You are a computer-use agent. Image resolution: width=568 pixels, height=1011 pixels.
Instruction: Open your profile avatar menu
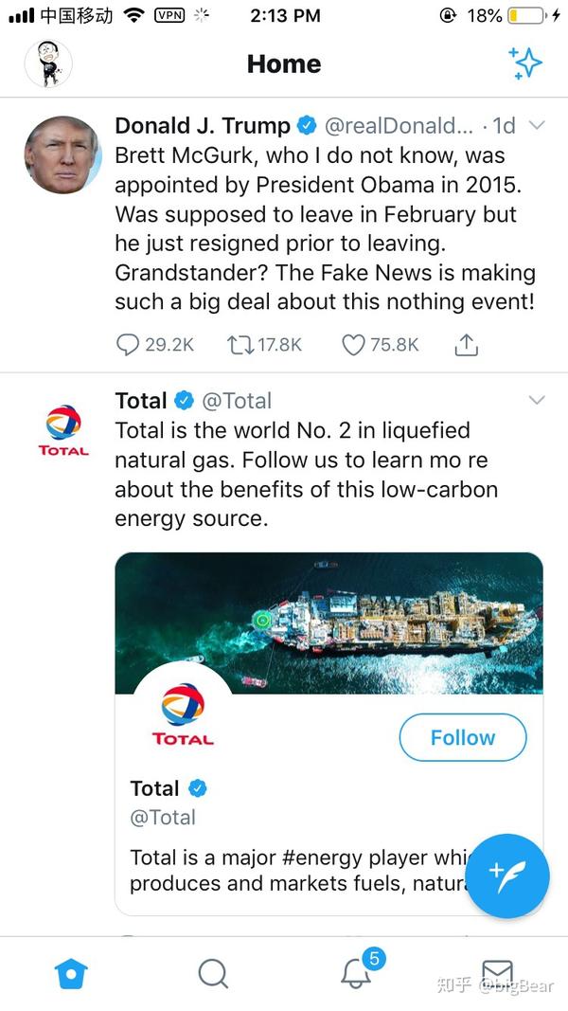[x=48, y=63]
